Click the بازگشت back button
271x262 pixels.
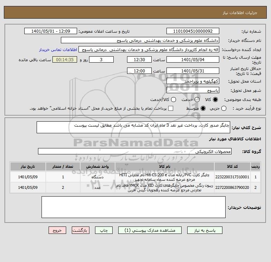point(81,230)
